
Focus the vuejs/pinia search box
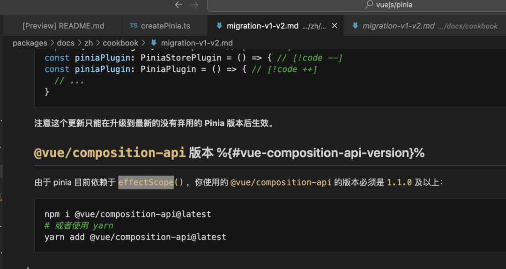click(394, 5)
